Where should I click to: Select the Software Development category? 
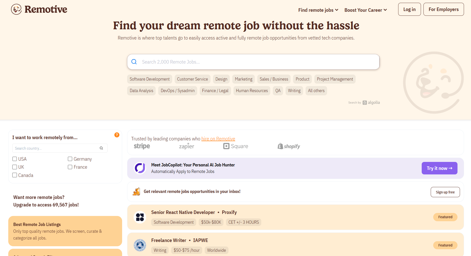[150, 79]
